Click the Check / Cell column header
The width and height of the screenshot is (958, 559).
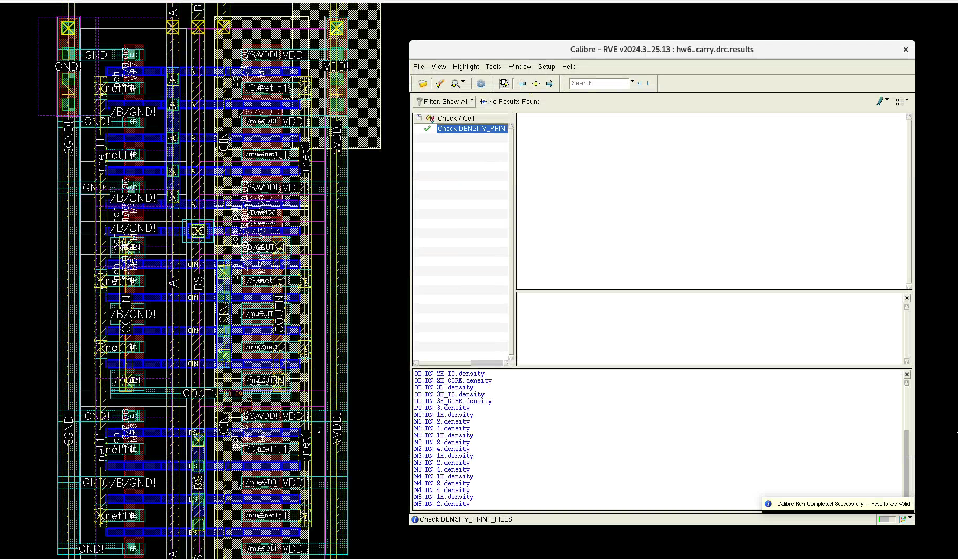[456, 119]
